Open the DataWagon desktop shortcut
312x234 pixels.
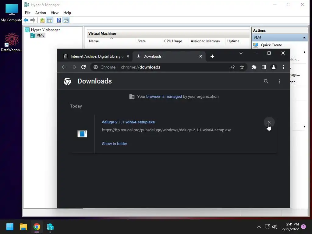click(11, 42)
